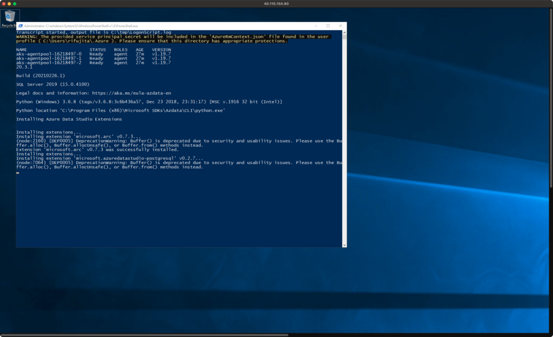Click the PowerShell scrollbar down arrow
Viewport: 553px width, 337px height.
[344, 245]
